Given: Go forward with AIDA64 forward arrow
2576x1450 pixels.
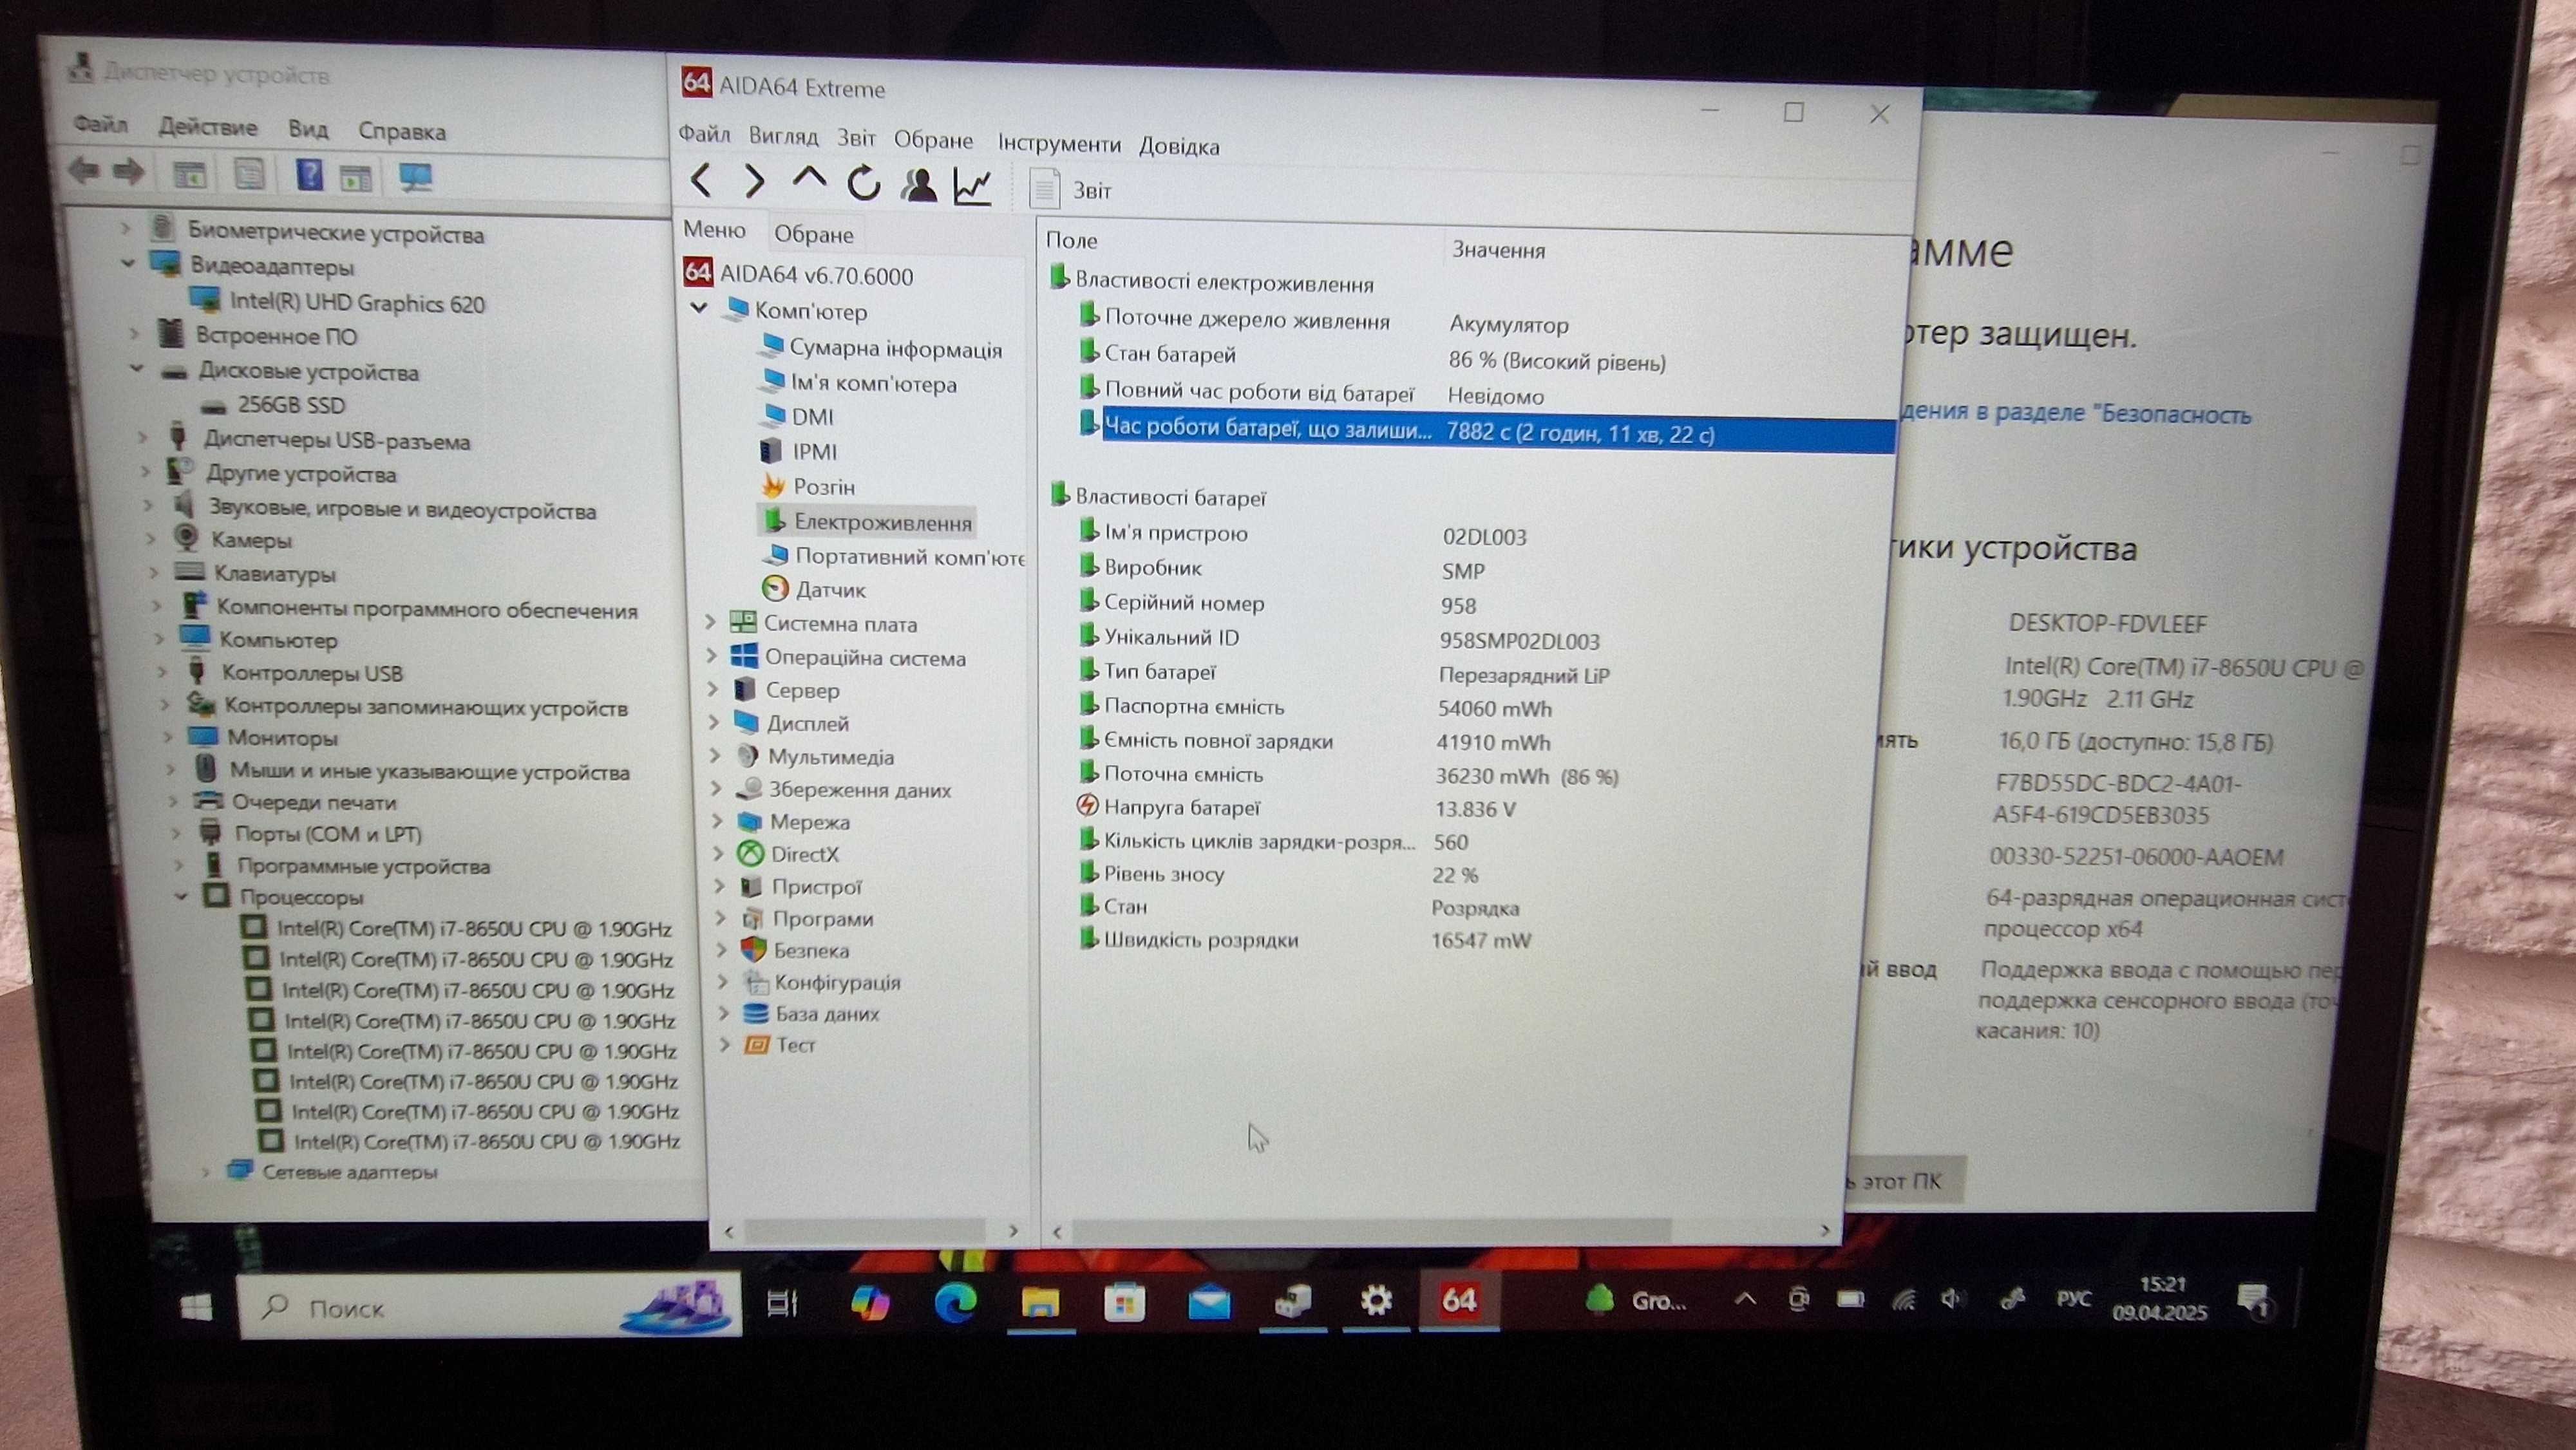Looking at the screenshot, I should click(x=755, y=181).
